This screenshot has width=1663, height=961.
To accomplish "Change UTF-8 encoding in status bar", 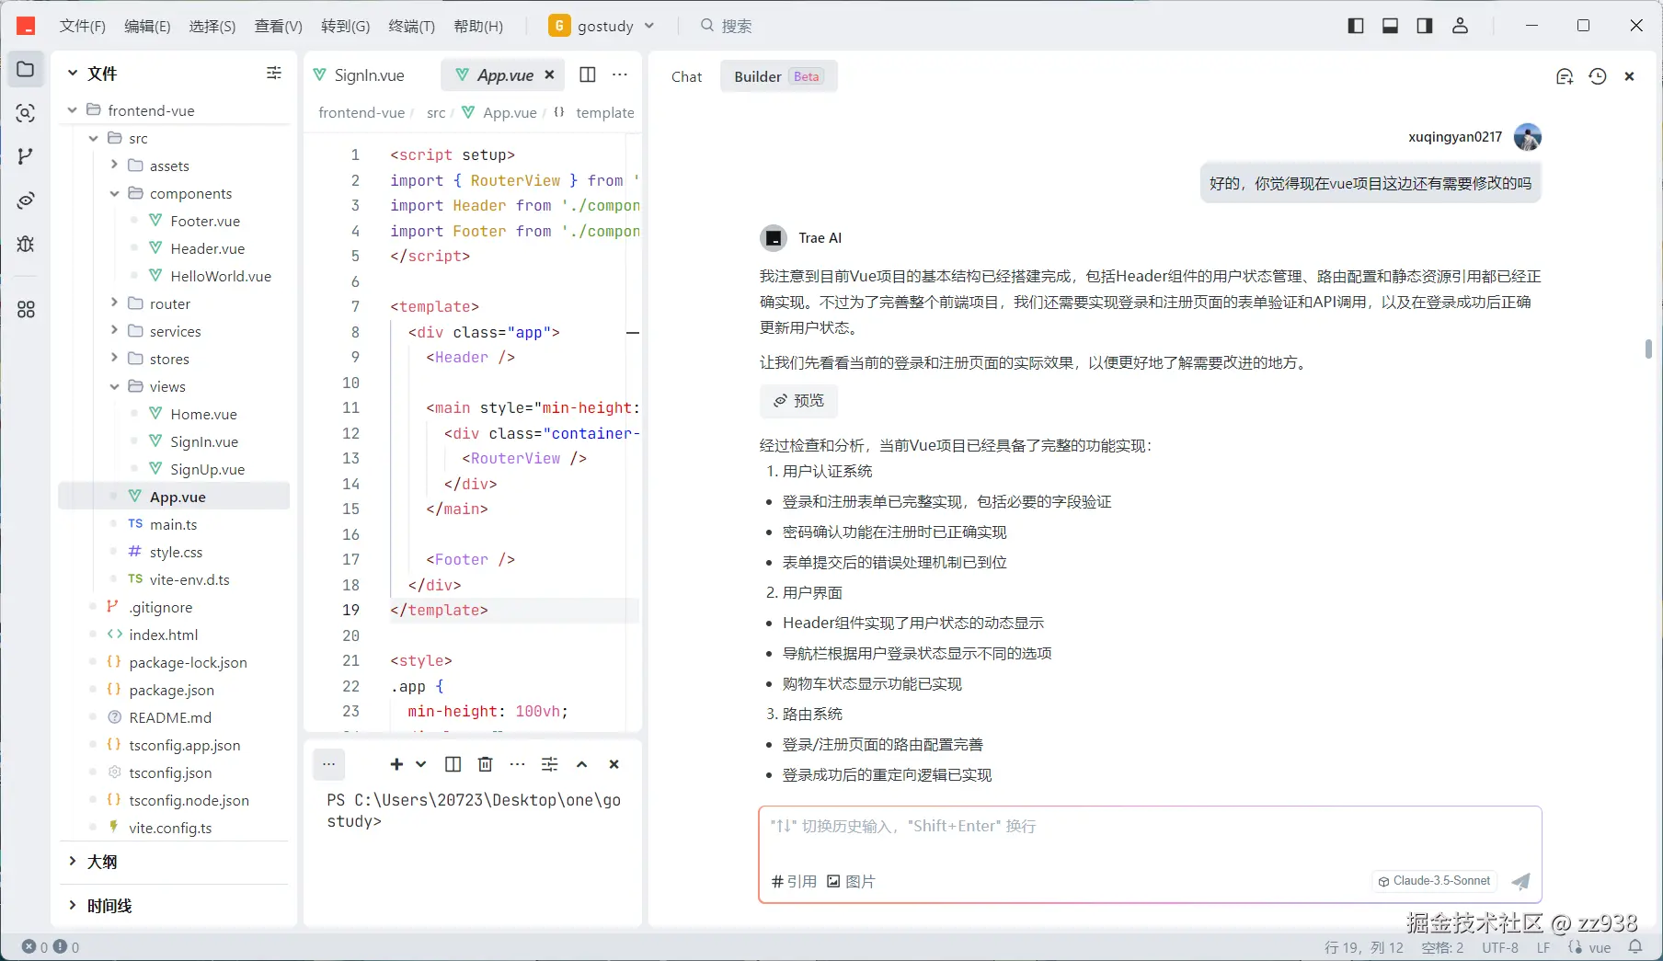I will click(x=1500, y=947).
